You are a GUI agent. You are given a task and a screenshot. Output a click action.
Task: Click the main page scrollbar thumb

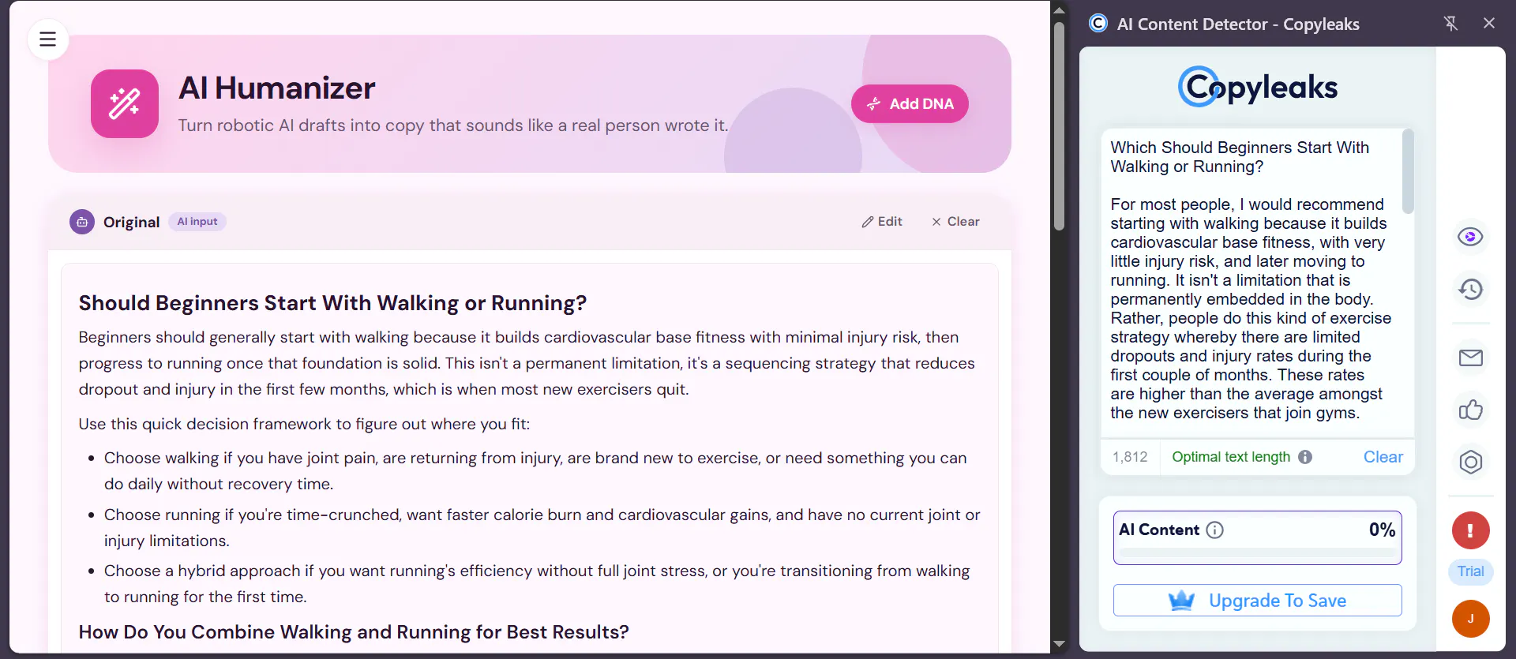click(x=1060, y=126)
